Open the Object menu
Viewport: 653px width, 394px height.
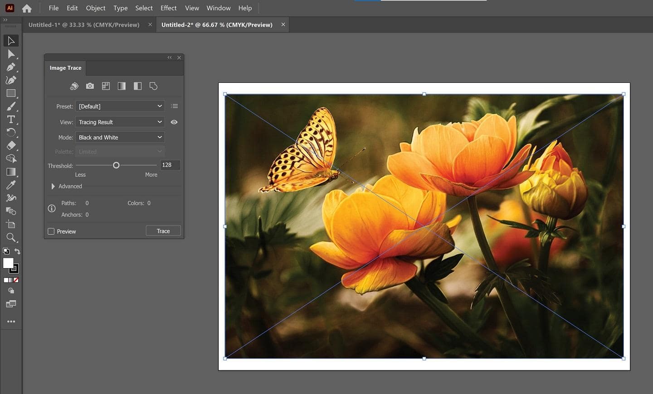[x=95, y=8]
